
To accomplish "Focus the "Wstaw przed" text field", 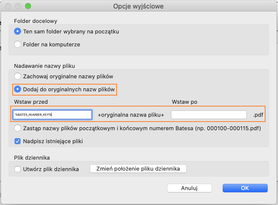I will pos(52,115).
